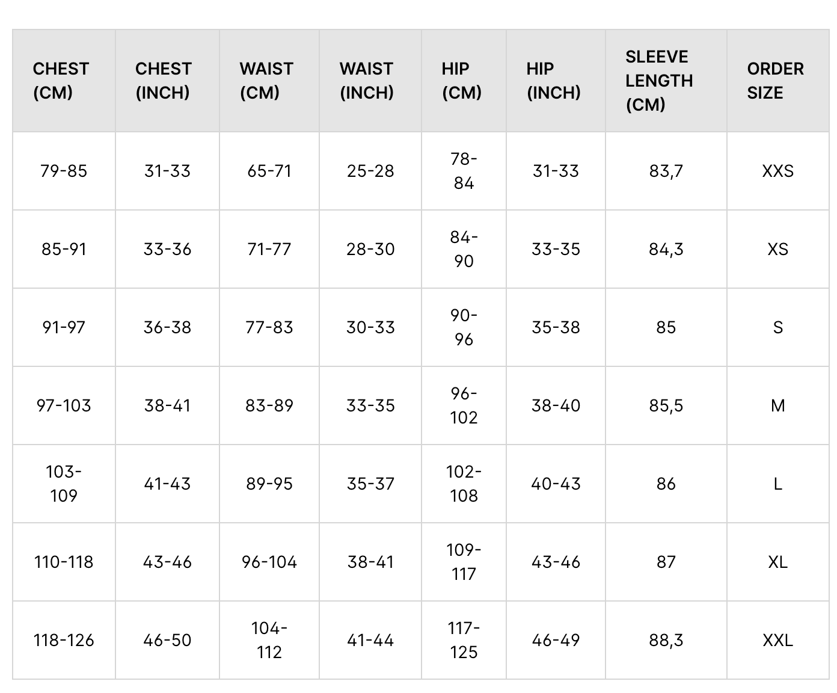Viewport: 837px width, 693px height.
Task: Select the XXS order size cell
Action: 777,171
